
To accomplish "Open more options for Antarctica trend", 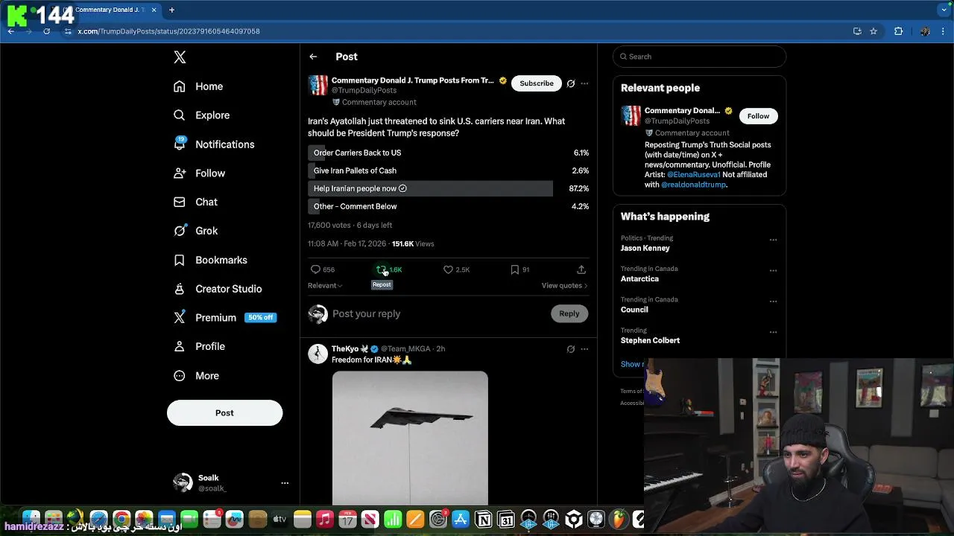I will [773, 271].
